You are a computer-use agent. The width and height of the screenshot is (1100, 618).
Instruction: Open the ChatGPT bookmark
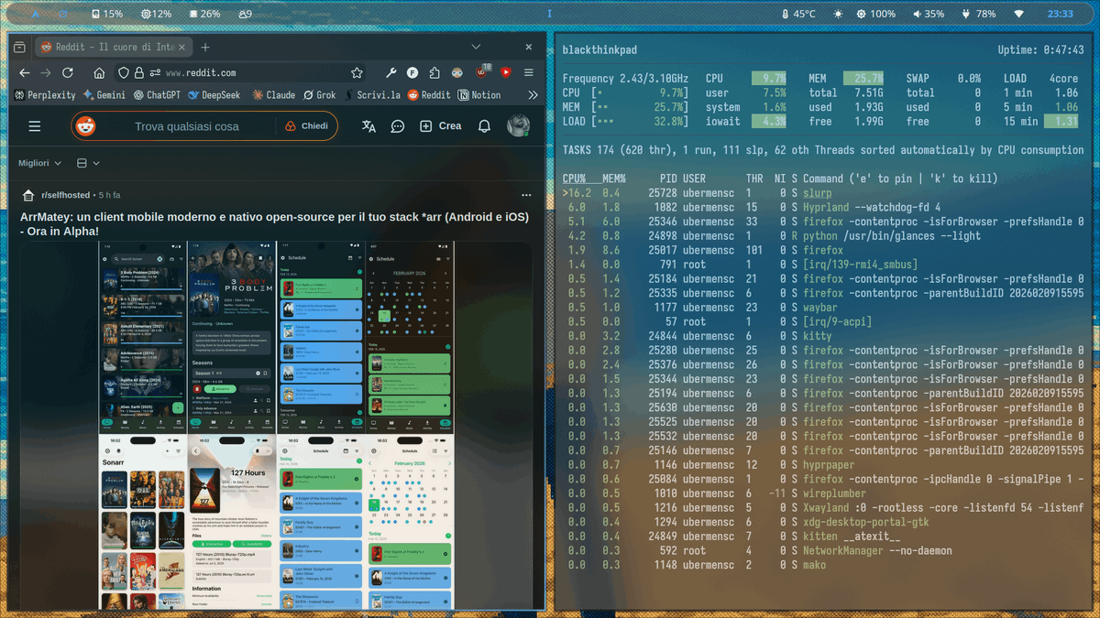[x=157, y=95]
